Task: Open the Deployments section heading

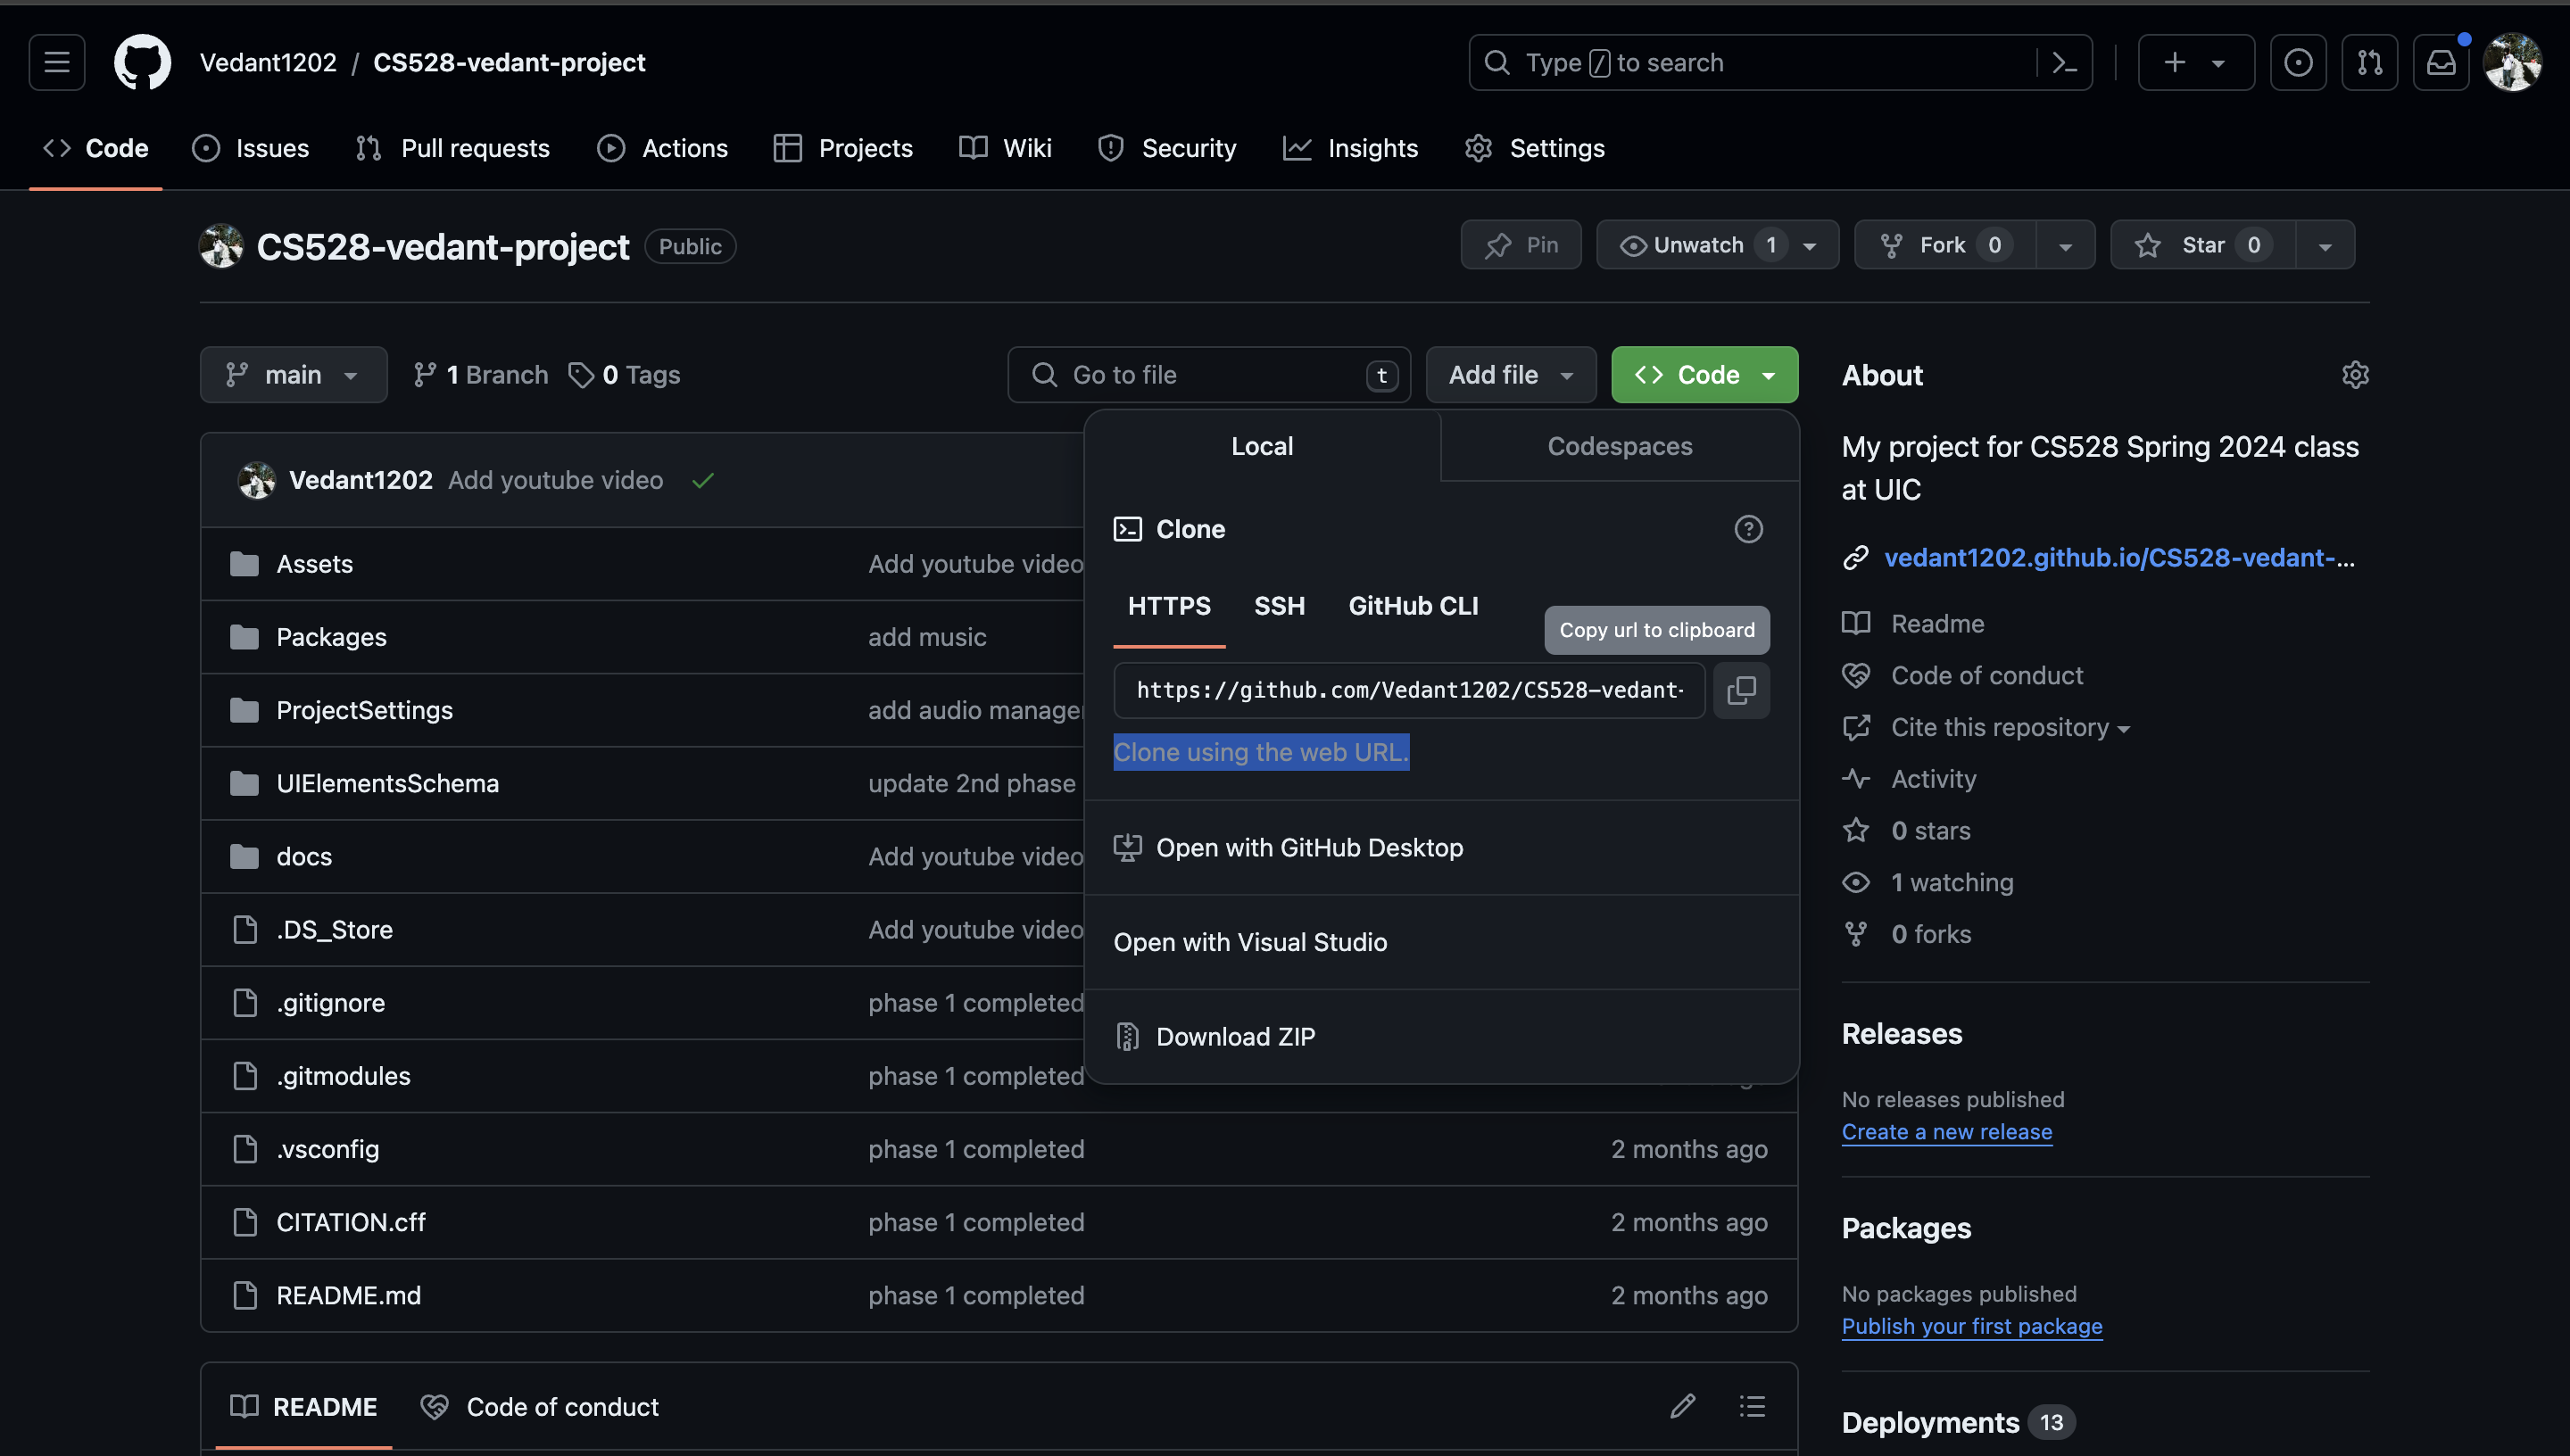Action: tap(1930, 1422)
